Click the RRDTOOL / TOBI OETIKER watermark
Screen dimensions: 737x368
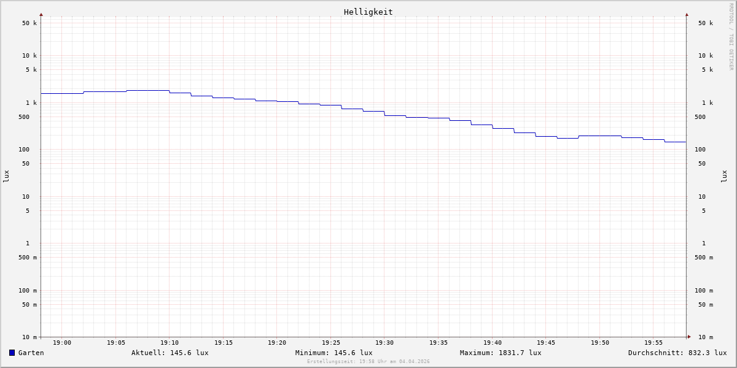pyautogui.click(x=731, y=37)
